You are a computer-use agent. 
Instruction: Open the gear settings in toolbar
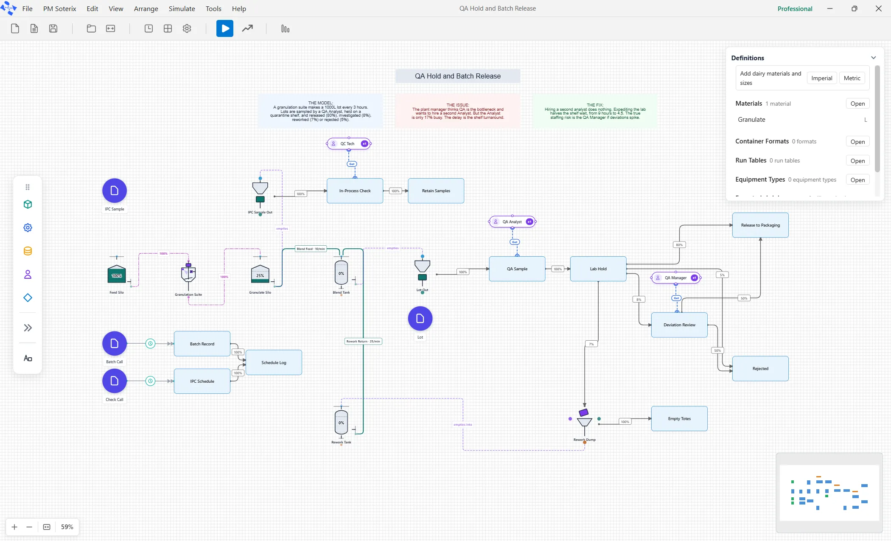click(187, 28)
